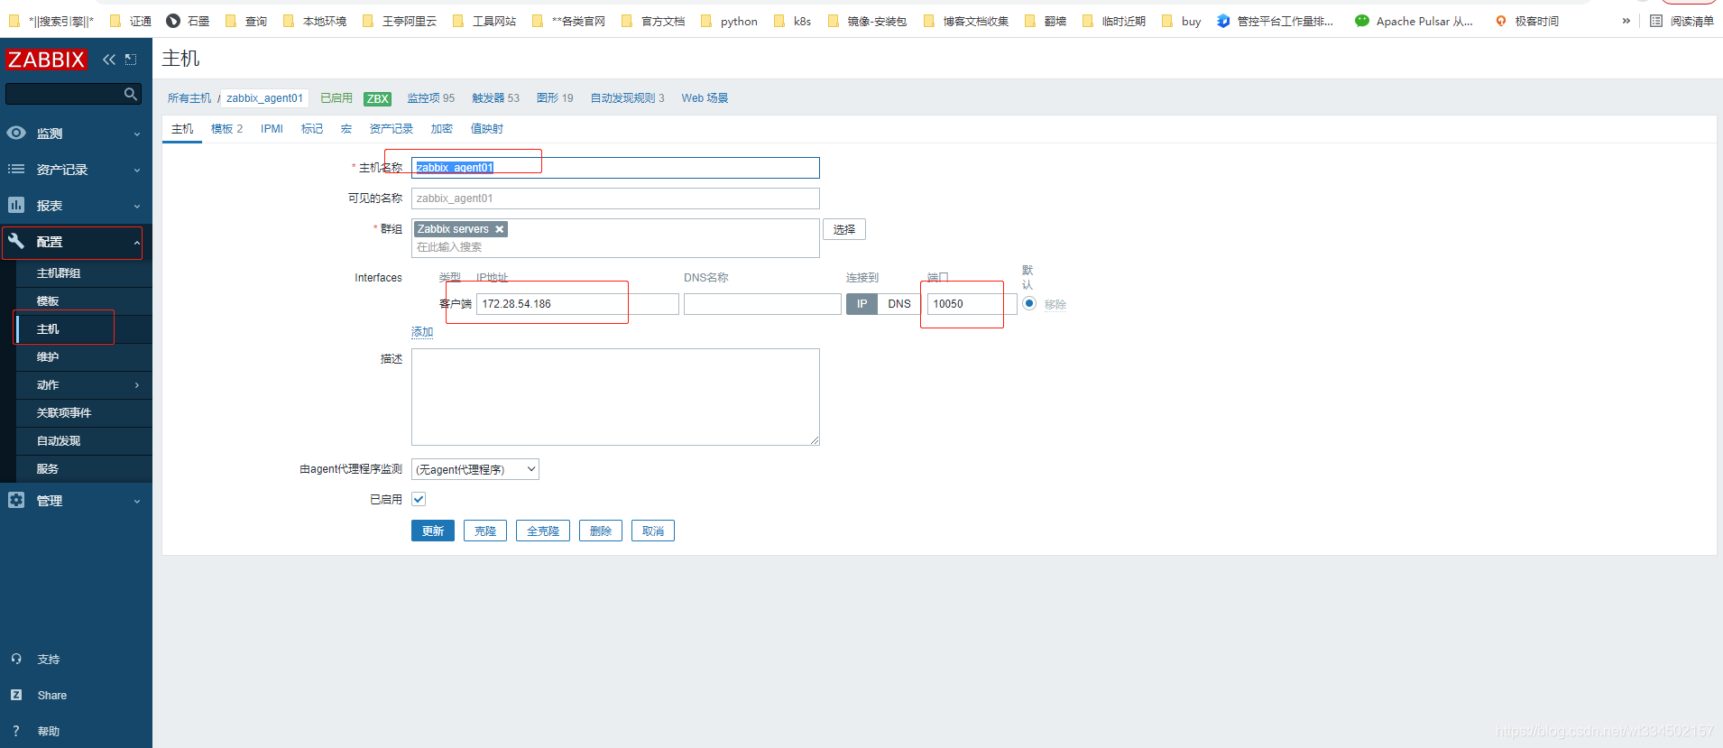Open the 图形 19 link
This screenshot has width=1723, height=748.
click(555, 98)
